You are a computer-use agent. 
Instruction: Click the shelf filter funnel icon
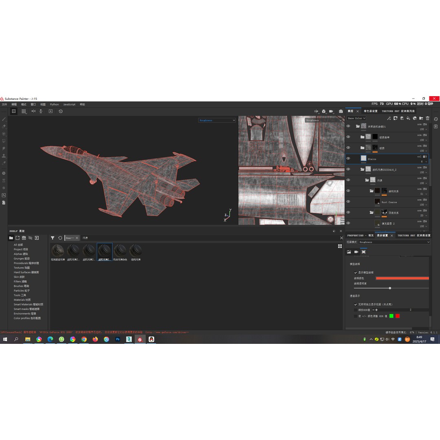(53, 238)
